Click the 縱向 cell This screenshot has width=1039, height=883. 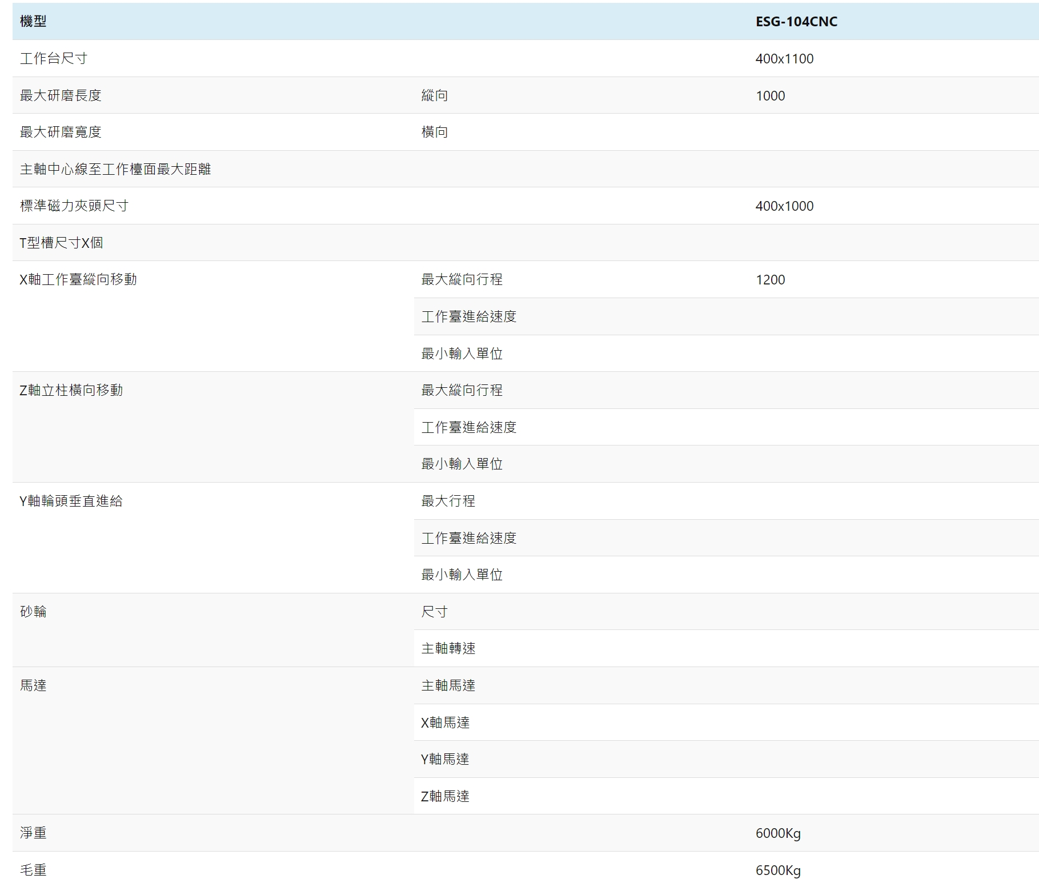pos(435,95)
